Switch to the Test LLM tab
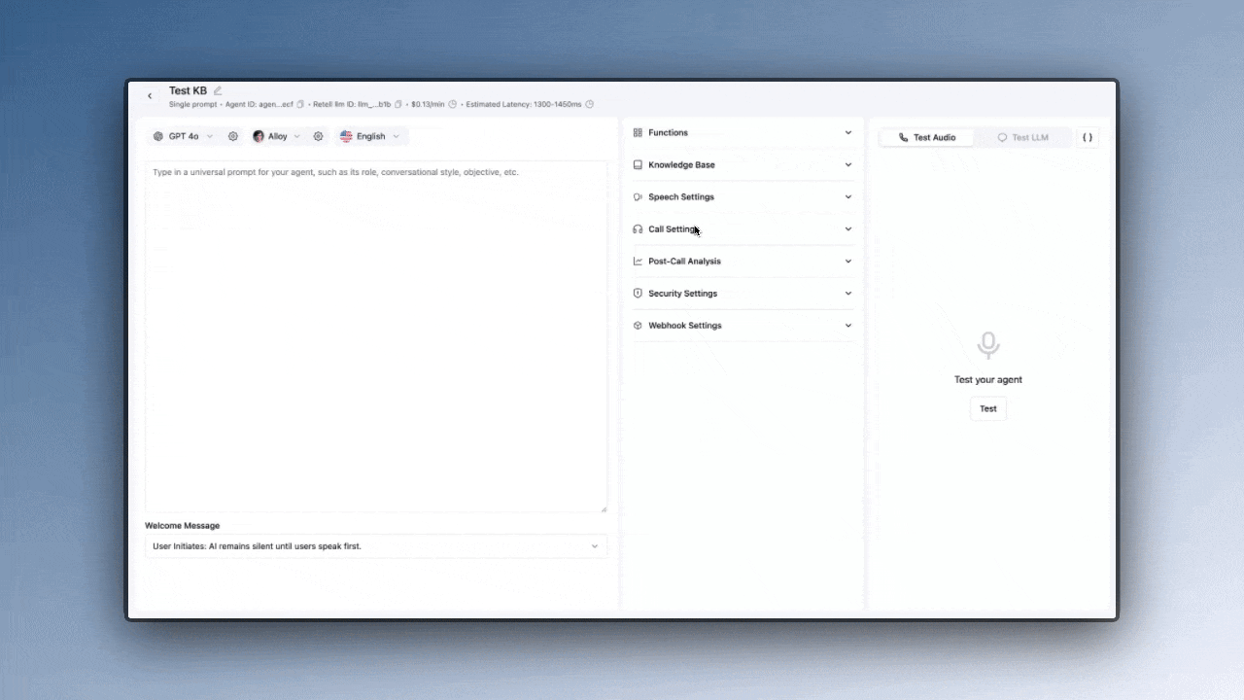The width and height of the screenshot is (1244, 700). 1022,137
